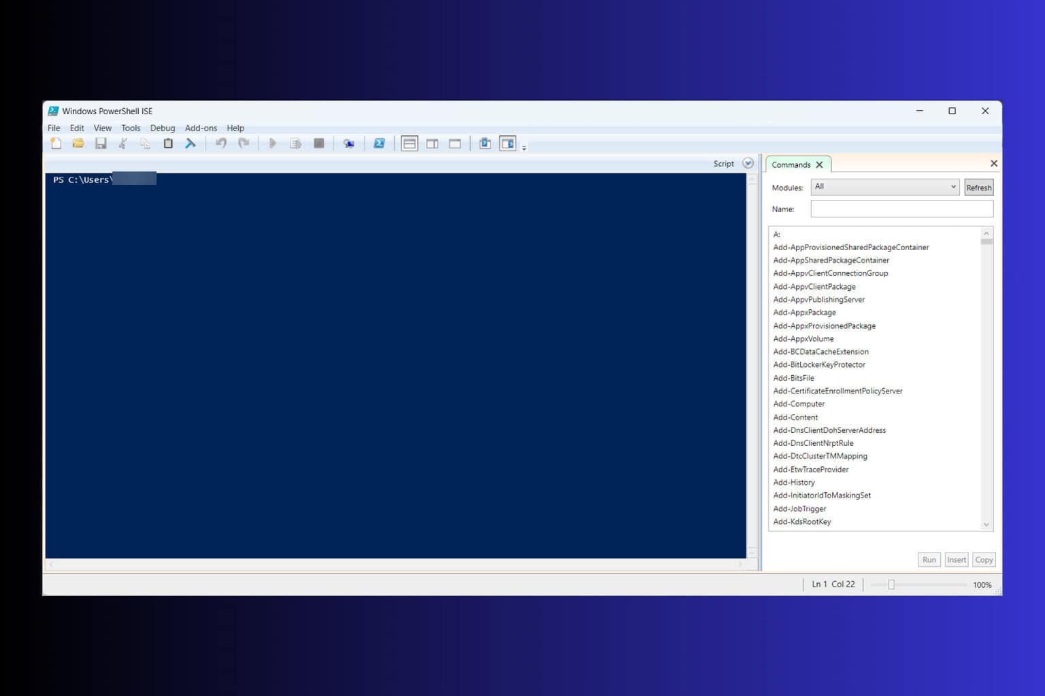1045x696 pixels.
Task: Click inside the PowerShell console prompt
Action: pyautogui.click(x=395, y=366)
